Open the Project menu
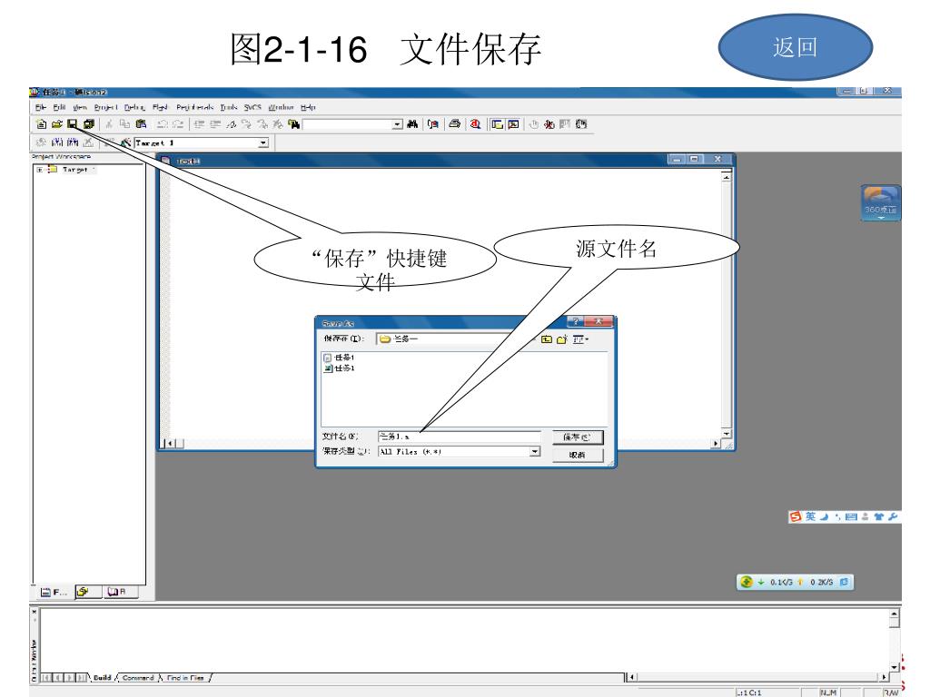This screenshot has height=697, width=930. coord(105,107)
